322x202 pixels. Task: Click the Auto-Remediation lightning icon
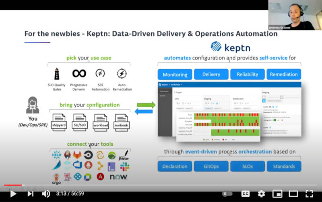(x=122, y=74)
